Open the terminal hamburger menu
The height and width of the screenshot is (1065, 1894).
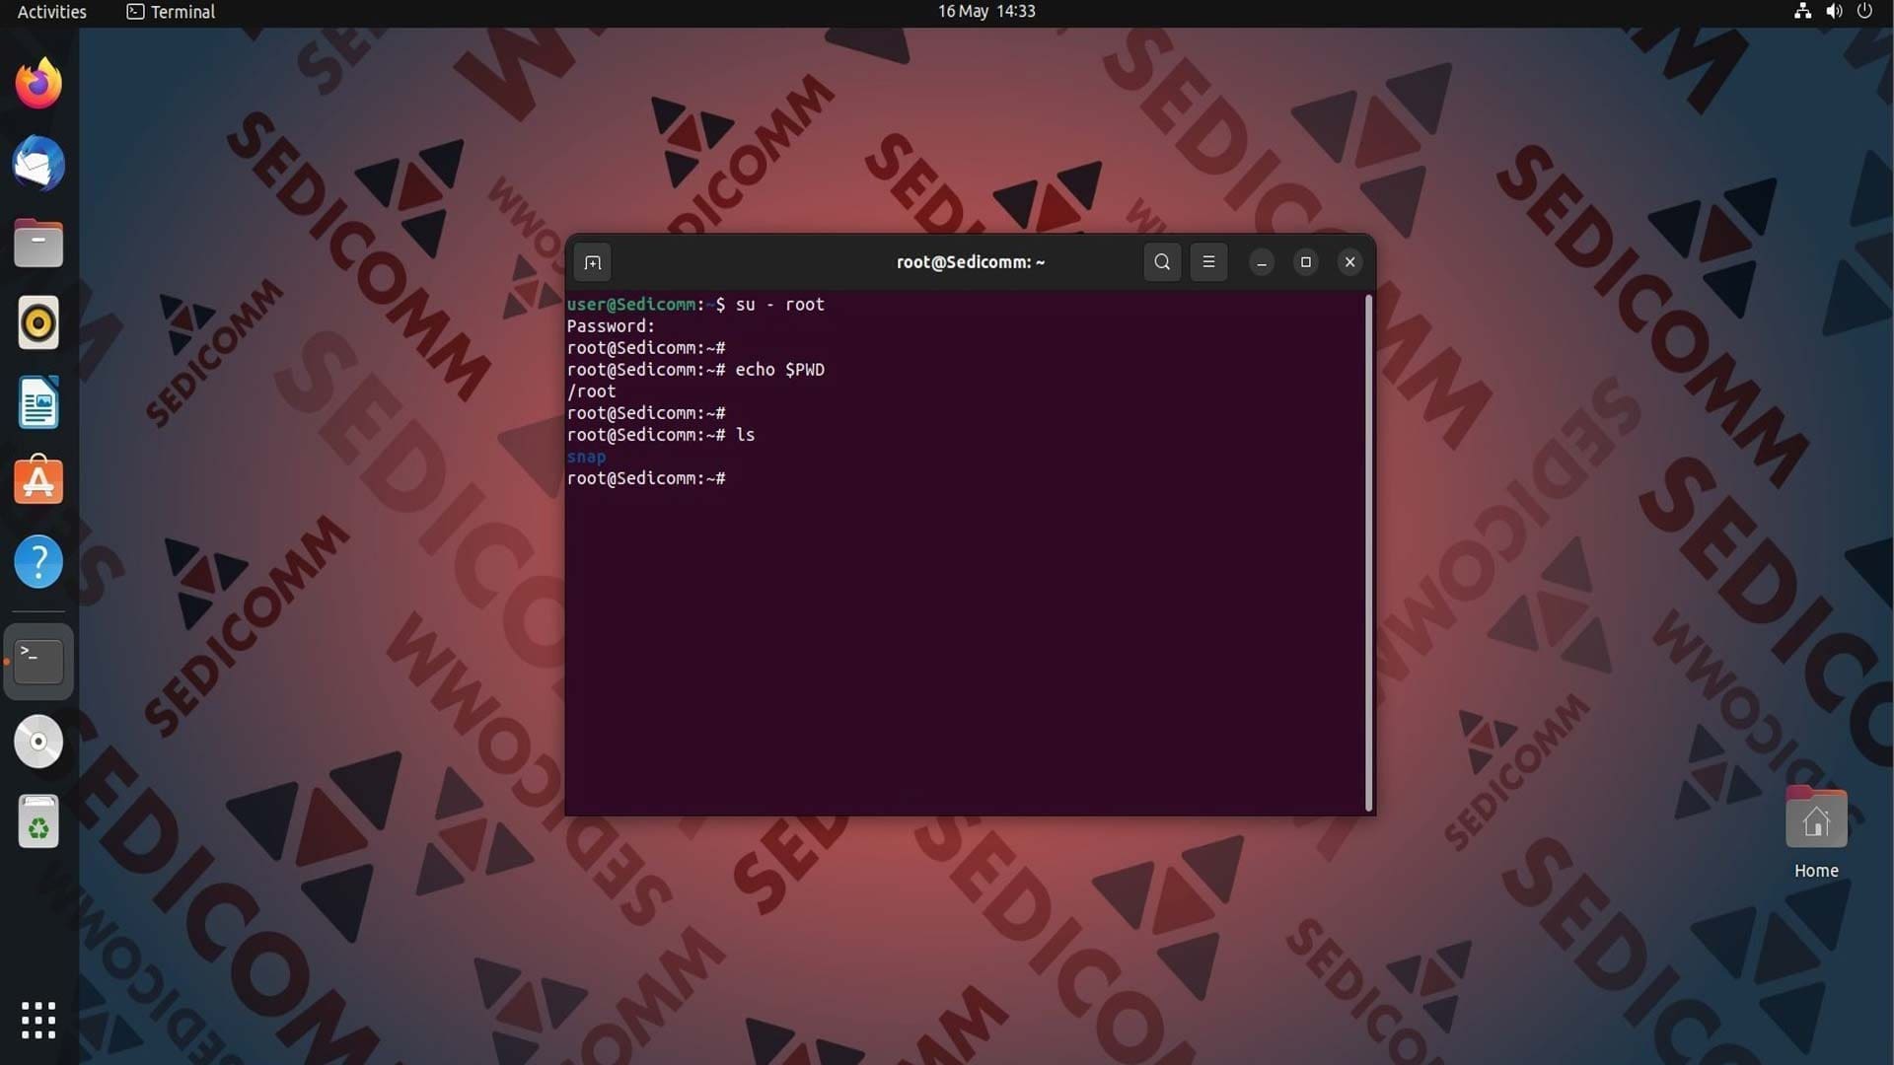pyautogui.click(x=1208, y=262)
